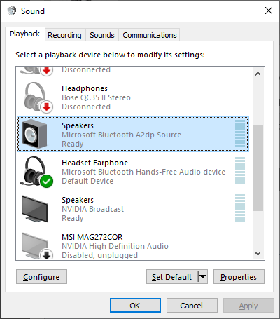Click the greyed-out Apply button
The width and height of the screenshot is (280, 319).
tap(248, 306)
